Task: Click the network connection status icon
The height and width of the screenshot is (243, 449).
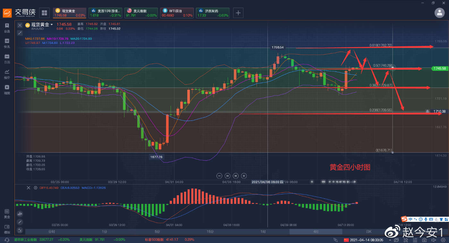Action: [x=335, y=240]
